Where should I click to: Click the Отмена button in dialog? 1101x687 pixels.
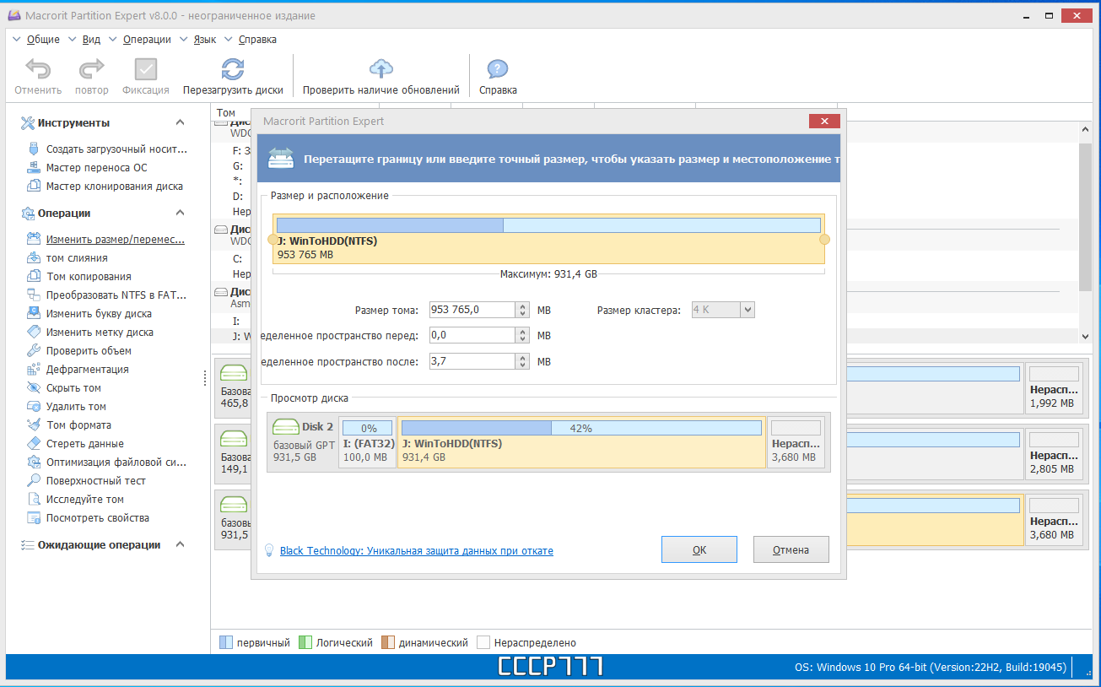pyautogui.click(x=791, y=549)
